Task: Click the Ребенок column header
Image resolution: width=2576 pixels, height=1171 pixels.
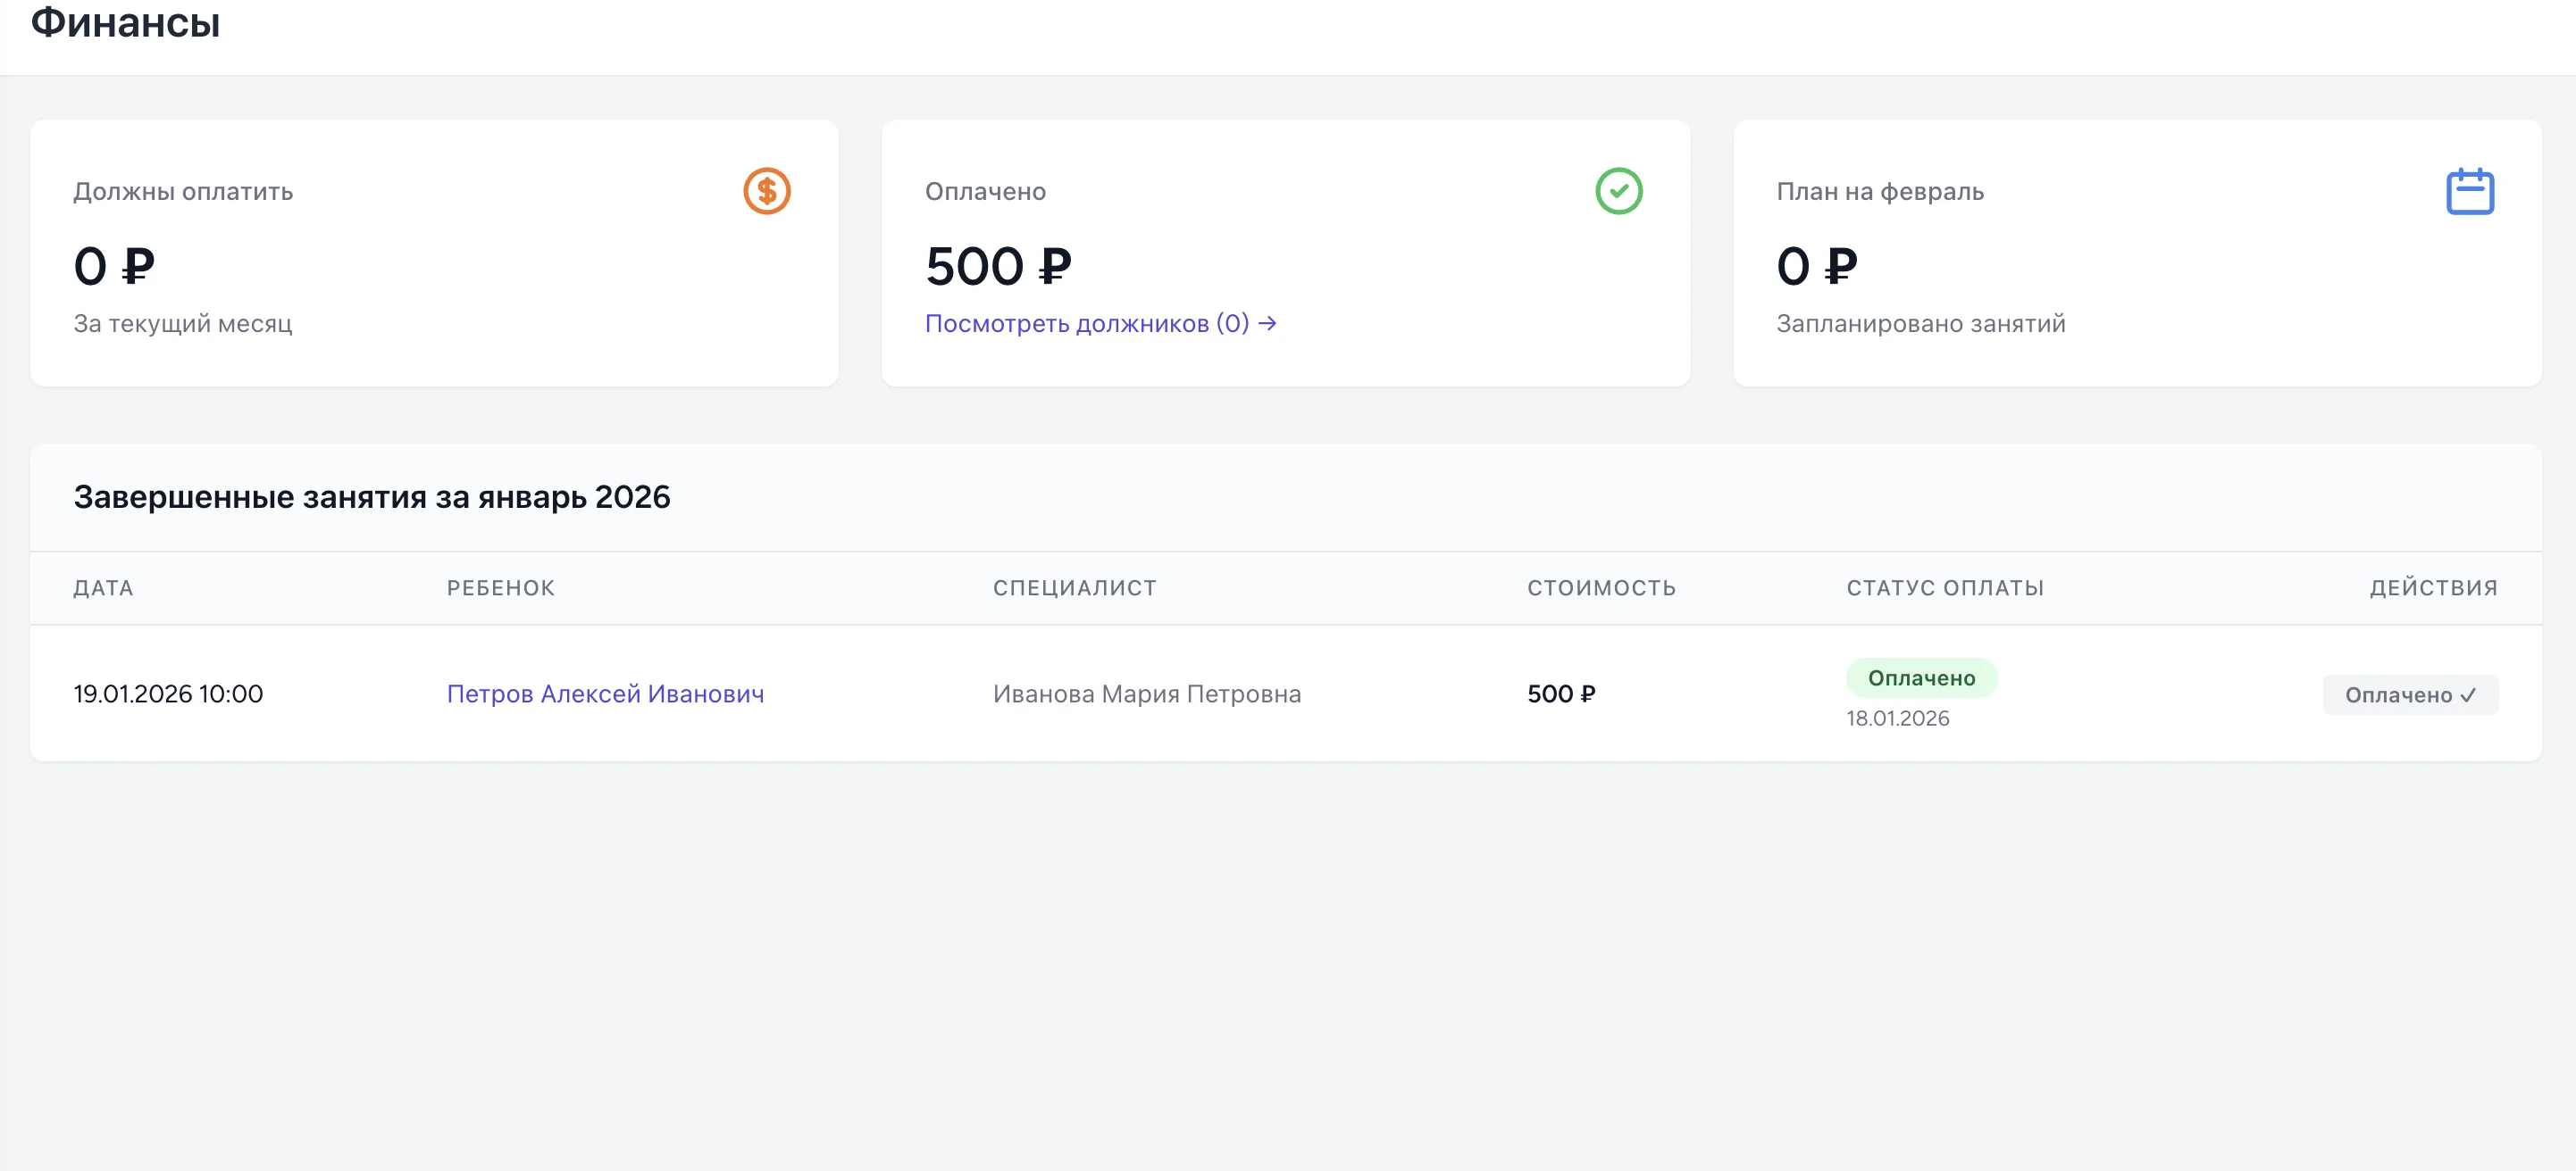Action: tap(500, 587)
